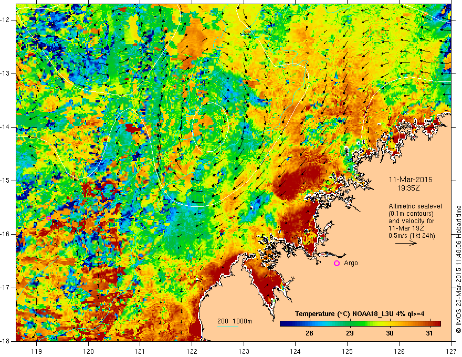Image resolution: width=462 pixels, height=357 pixels.
Task: Click the latitude axis label "-17"
Action: (x=6, y=288)
